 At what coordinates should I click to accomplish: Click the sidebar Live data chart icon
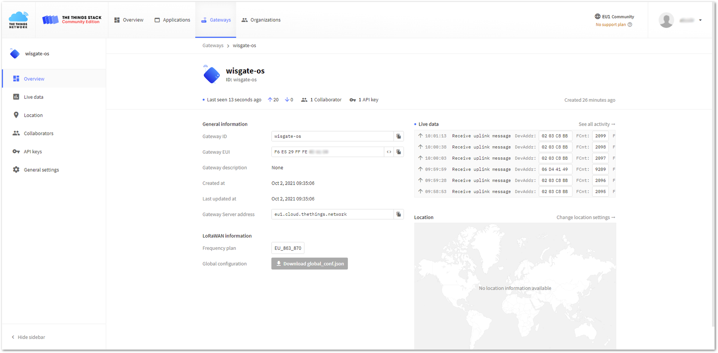(x=16, y=97)
